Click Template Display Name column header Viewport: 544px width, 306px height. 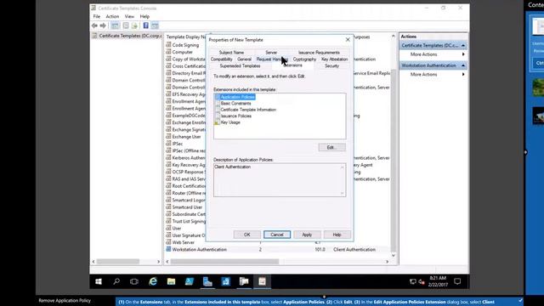coord(185,37)
